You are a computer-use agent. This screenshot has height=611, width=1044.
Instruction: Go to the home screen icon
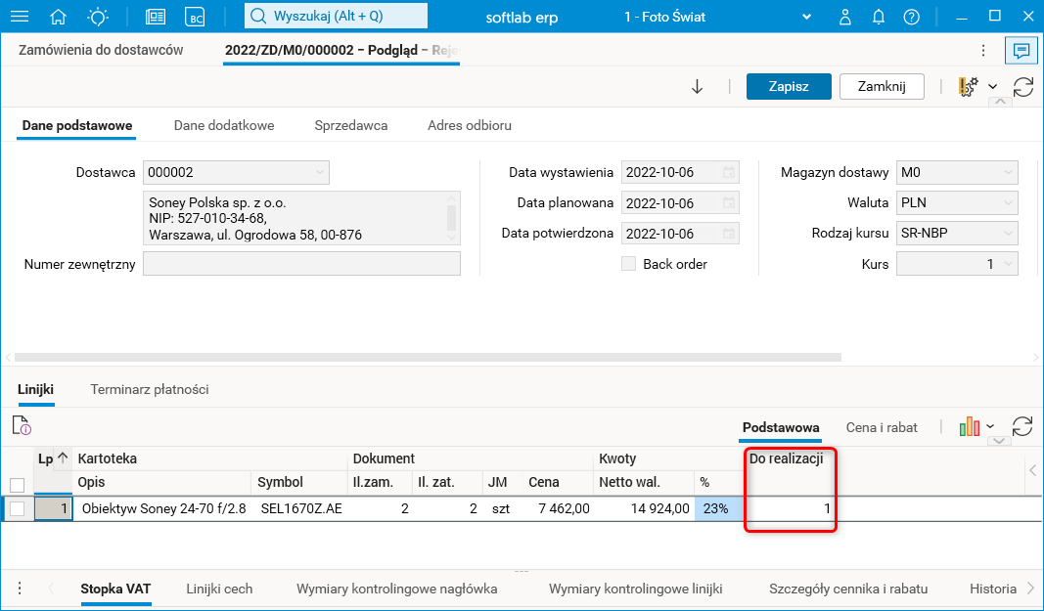[58, 17]
